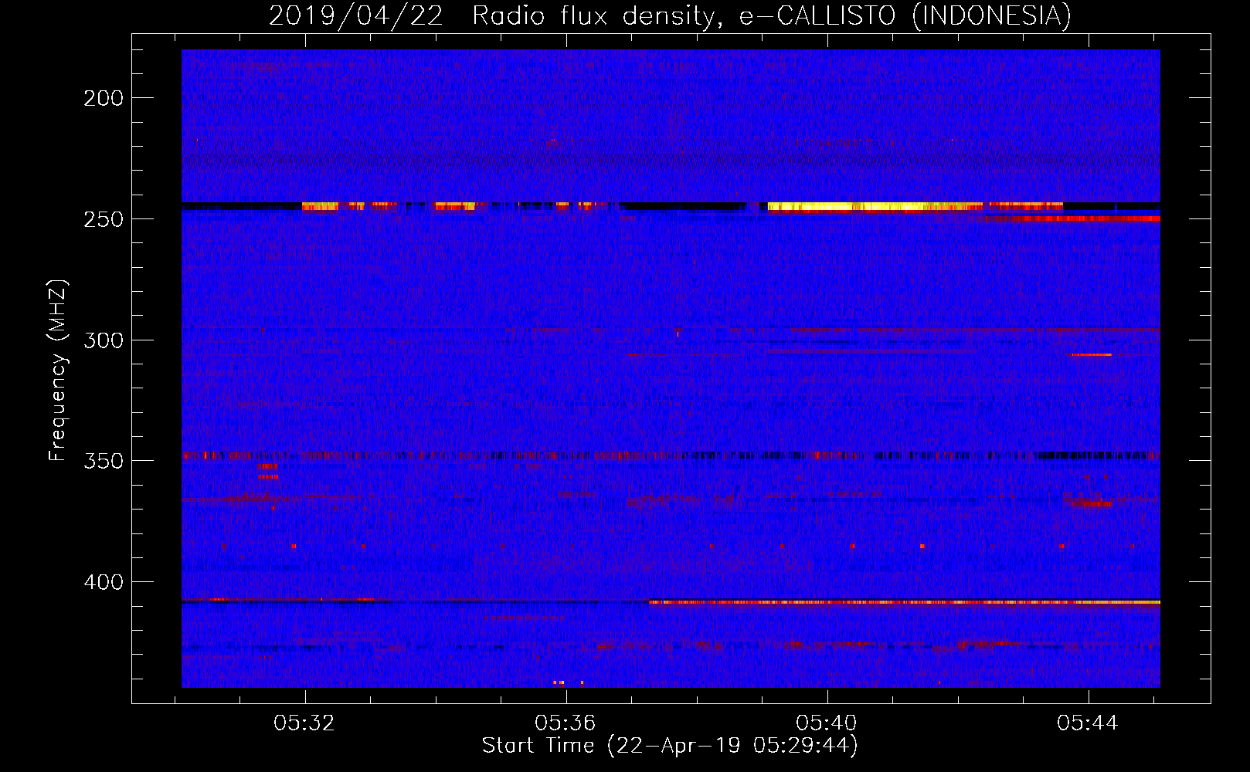Click the 'Start Time (22-Apr-19 05:29:44)' label
This screenshot has width=1250, height=772.
pos(670,746)
